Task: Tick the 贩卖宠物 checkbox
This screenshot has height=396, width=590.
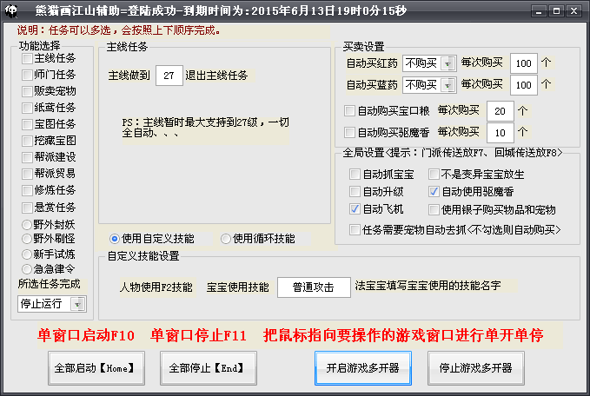Action: (27, 91)
